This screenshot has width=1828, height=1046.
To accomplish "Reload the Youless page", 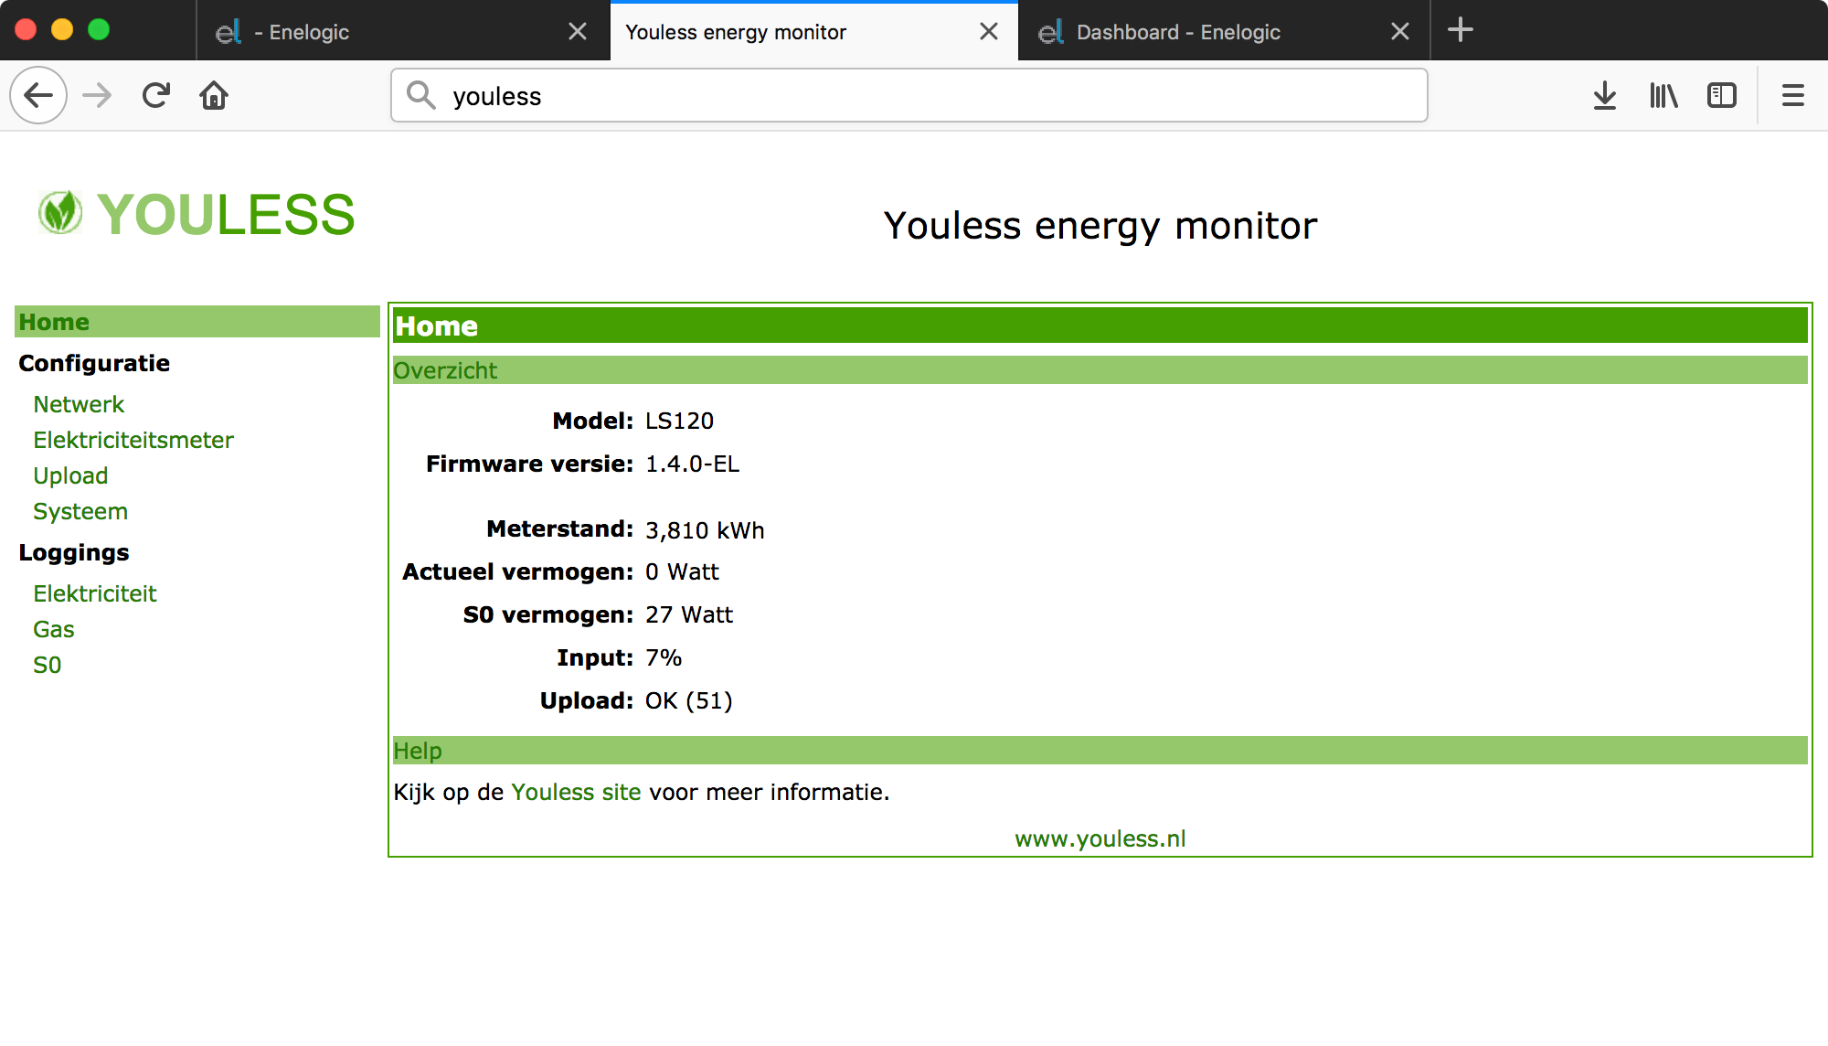I will 155,95.
